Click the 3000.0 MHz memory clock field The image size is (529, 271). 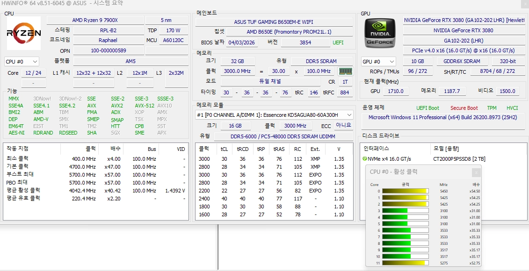(x=238, y=71)
